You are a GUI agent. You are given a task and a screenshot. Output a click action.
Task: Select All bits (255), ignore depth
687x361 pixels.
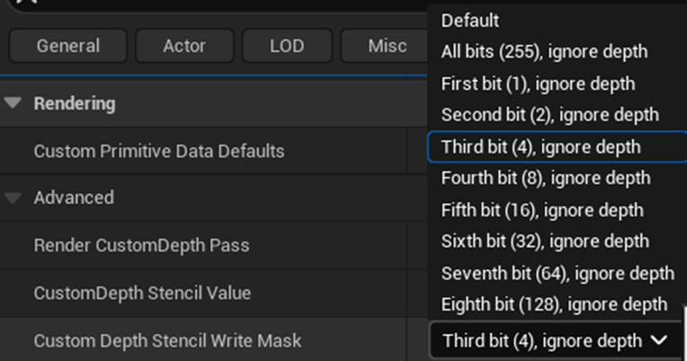[544, 52]
